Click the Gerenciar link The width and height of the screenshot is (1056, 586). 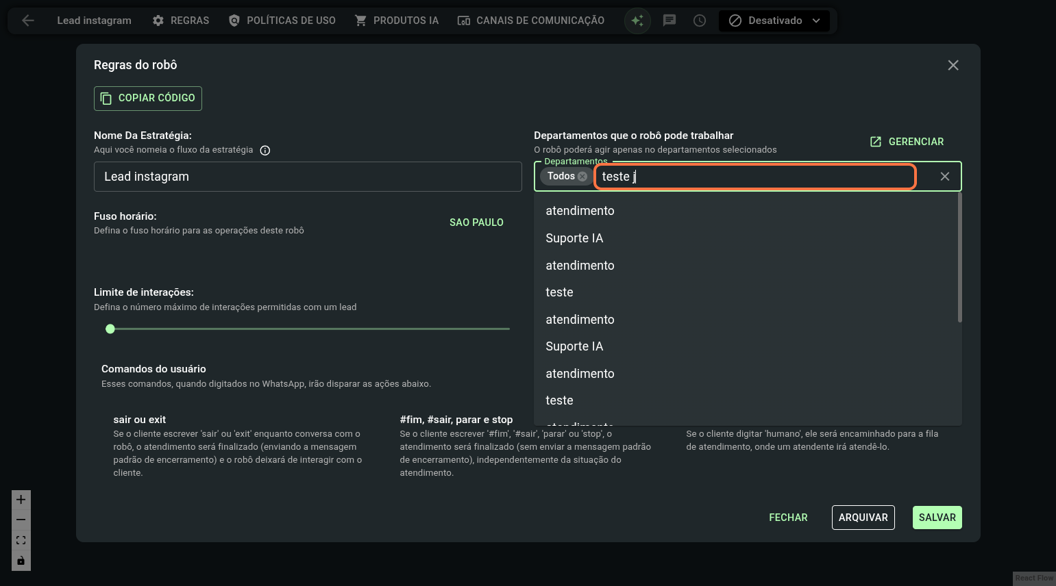(x=907, y=142)
